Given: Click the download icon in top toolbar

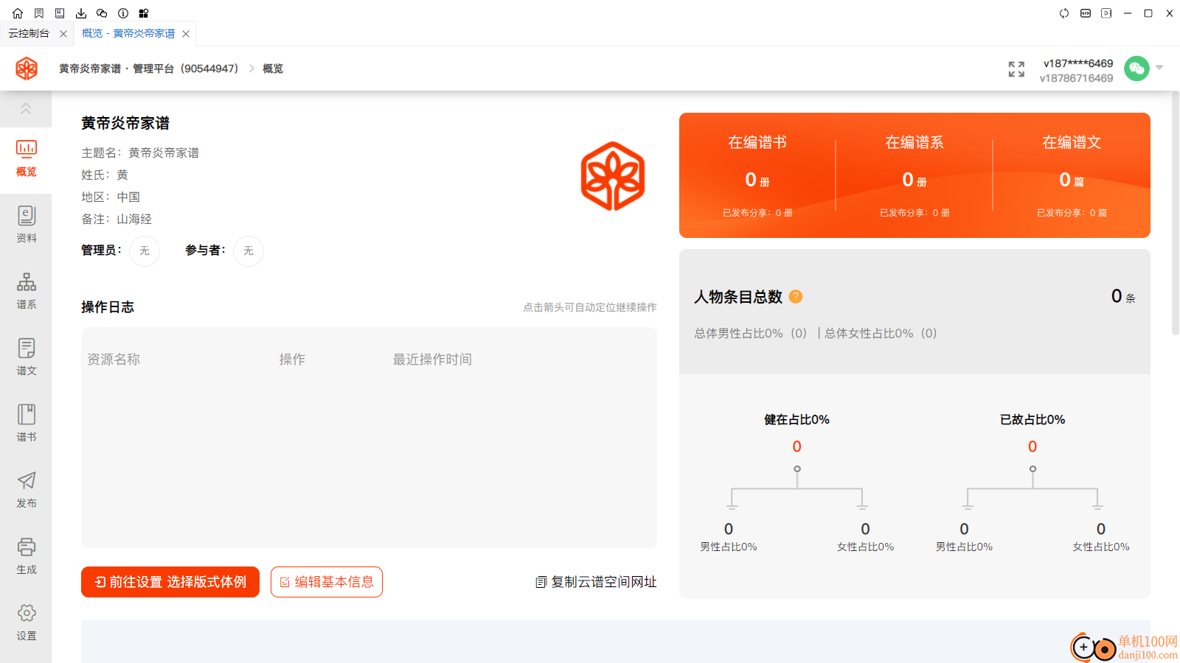Looking at the screenshot, I should [81, 13].
